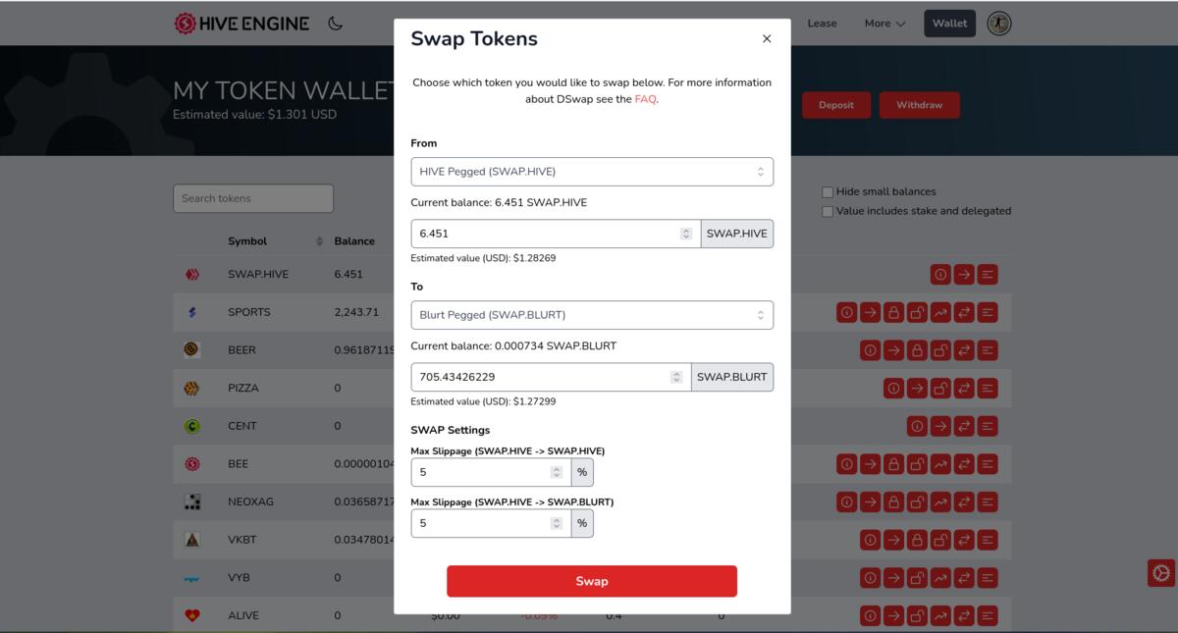Show info for the VYB token
Viewport: 1178px width, 633px height.
870,578
